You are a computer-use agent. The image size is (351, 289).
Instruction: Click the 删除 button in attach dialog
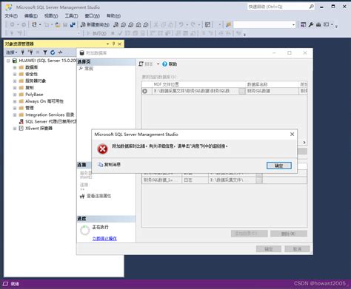289,234
